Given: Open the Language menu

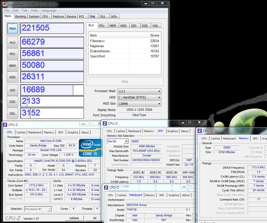Looking at the screenshot, I should (x=49, y=10).
